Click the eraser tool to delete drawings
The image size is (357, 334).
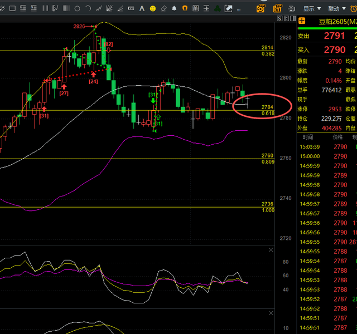[x=163, y=8]
